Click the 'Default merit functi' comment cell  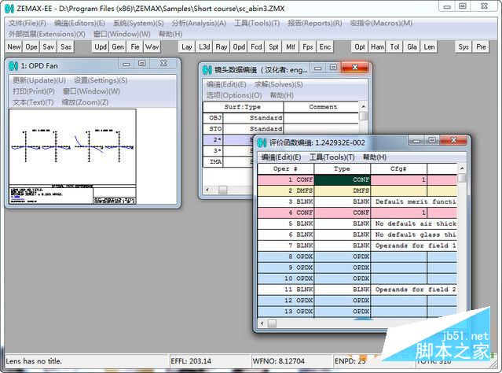[x=414, y=201]
